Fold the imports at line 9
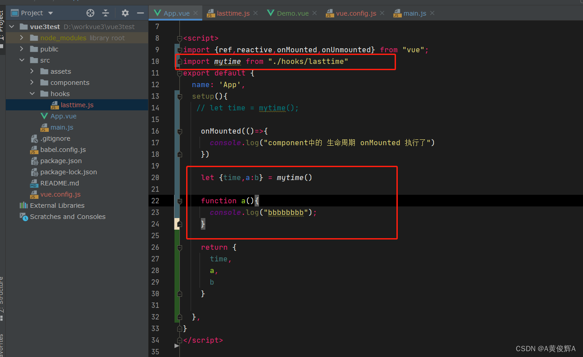Image resolution: width=583 pixels, height=357 pixels. tap(179, 50)
